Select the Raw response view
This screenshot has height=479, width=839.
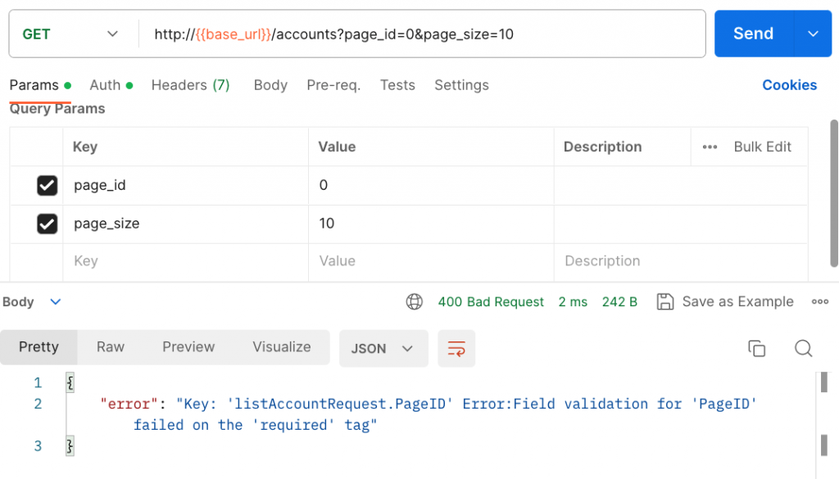[111, 346]
